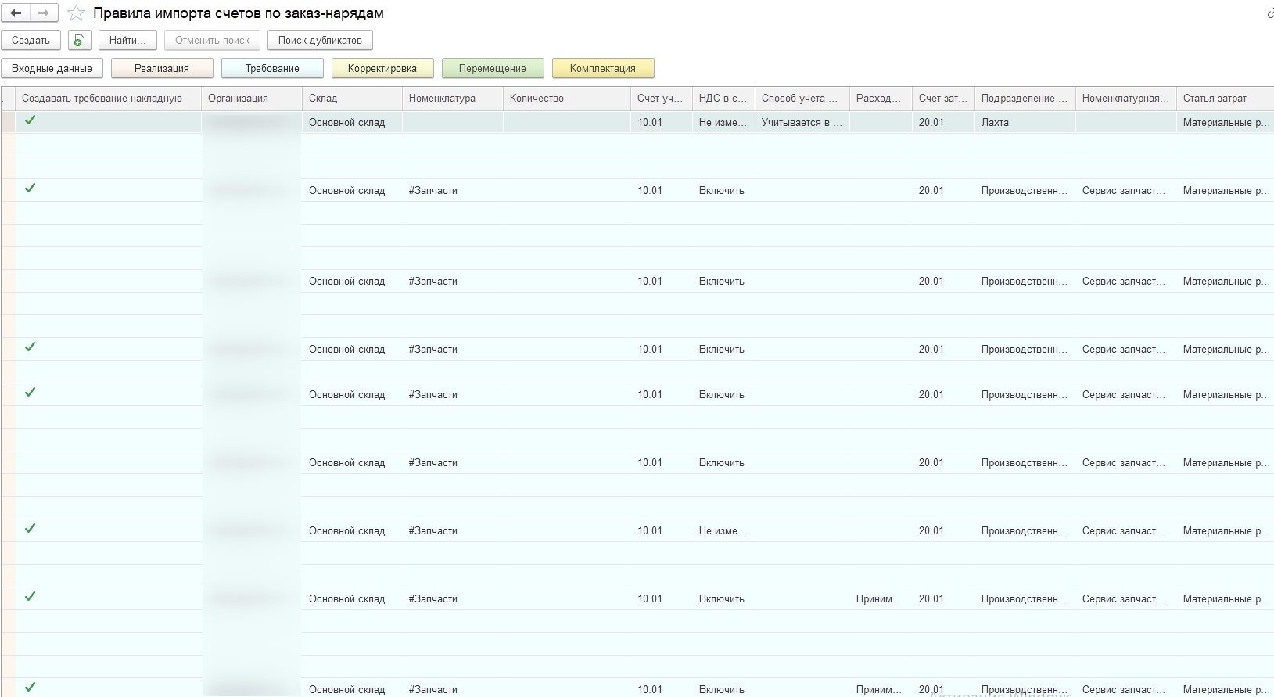This screenshot has height=697, width=1274.
Task: Click the green Перемещение button
Action: tap(493, 69)
